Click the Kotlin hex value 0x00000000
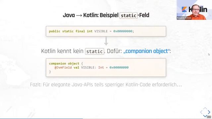The width and height of the screenshot is (212, 119). tap(119, 67)
